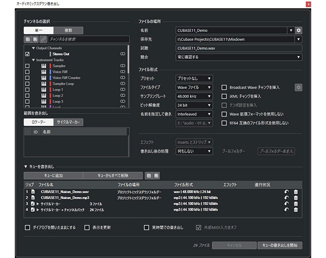Click expand all channels icon

(28, 39)
